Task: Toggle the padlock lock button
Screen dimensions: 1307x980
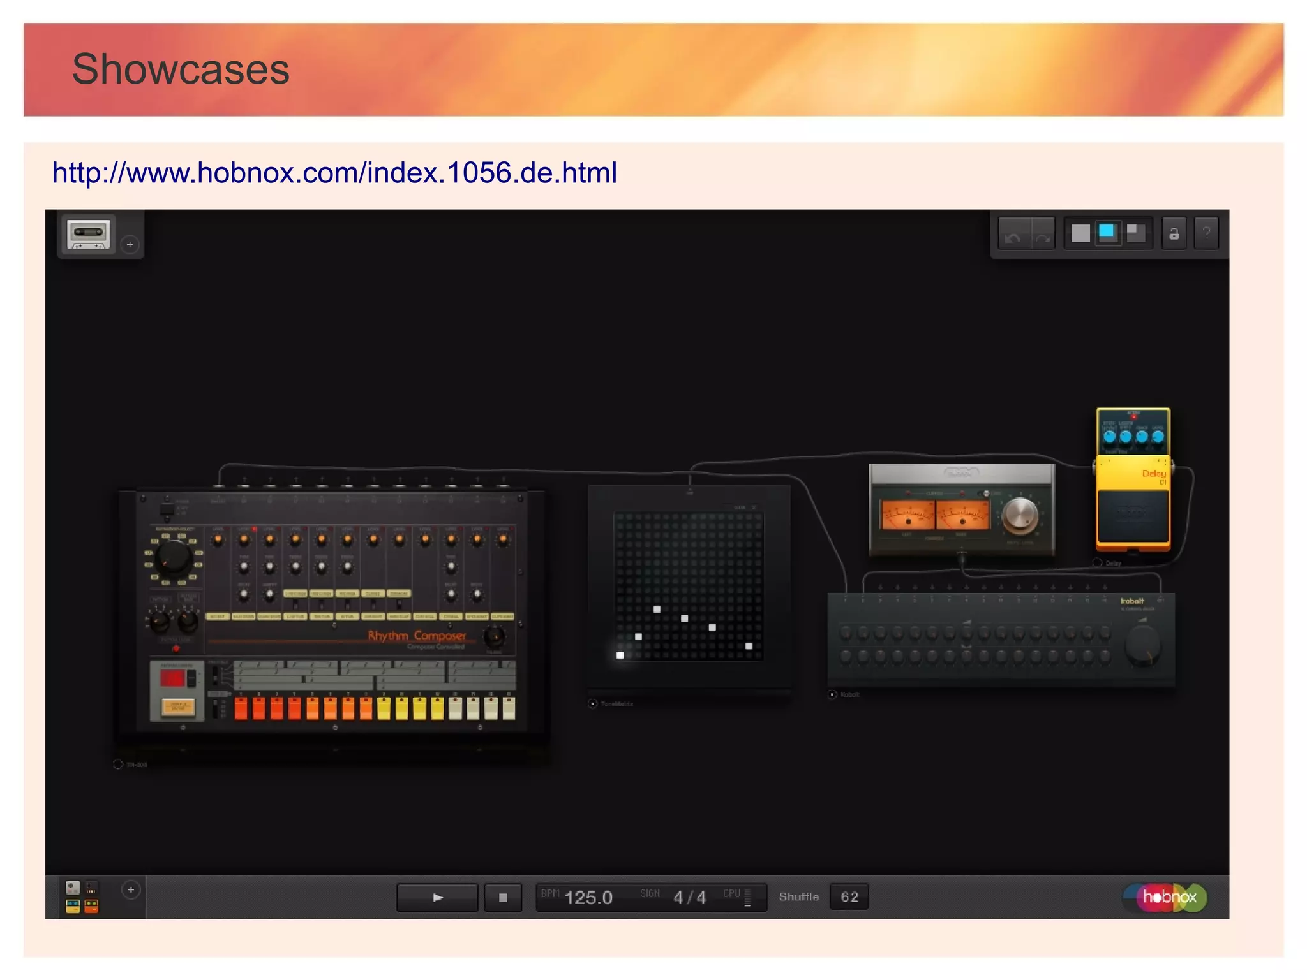Action: pos(1174,234)
